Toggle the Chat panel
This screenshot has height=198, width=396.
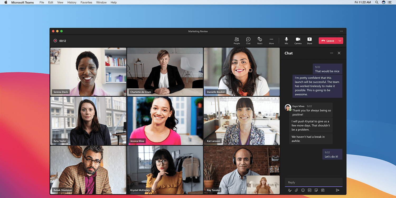point(248,40)
